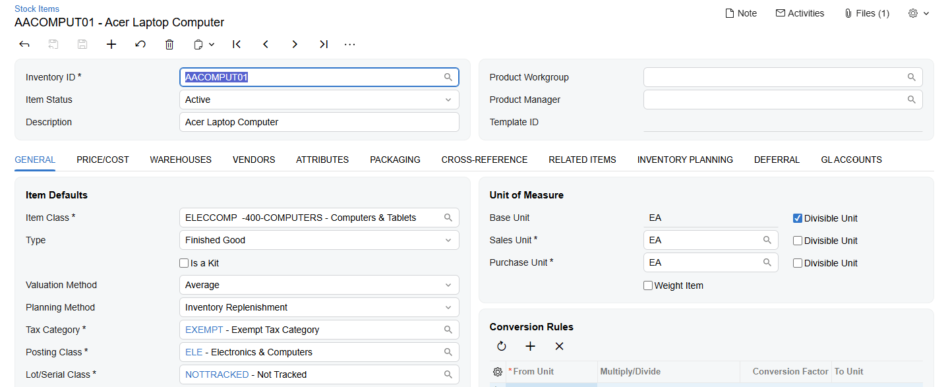
Task: Click the back arrow toolbar icon
Action: [x=24, y=44]
